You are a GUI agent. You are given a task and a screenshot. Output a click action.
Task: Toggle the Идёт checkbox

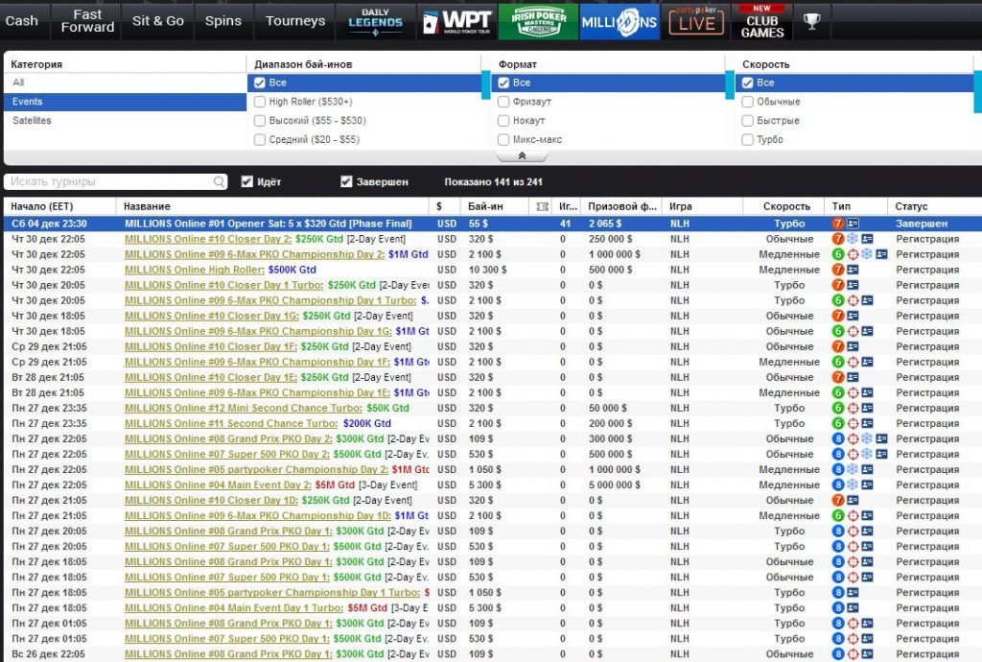246,182
